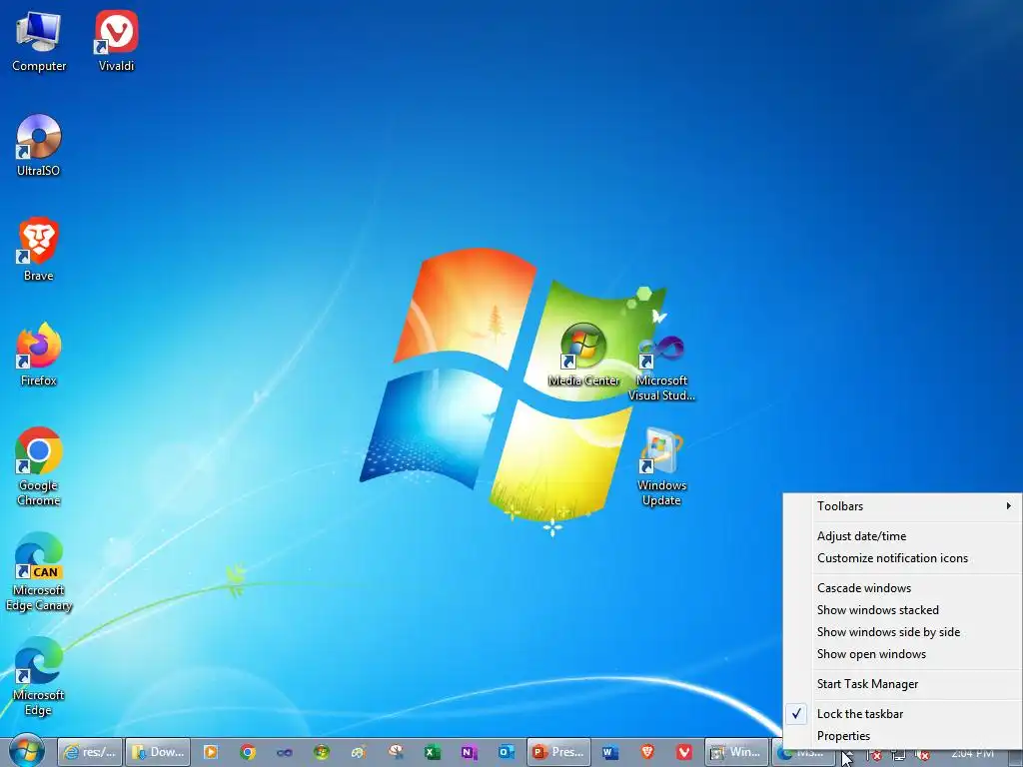Screen dimensions: 1023x767
Task: Open the volume tray icon
Action: coord(922,755)
